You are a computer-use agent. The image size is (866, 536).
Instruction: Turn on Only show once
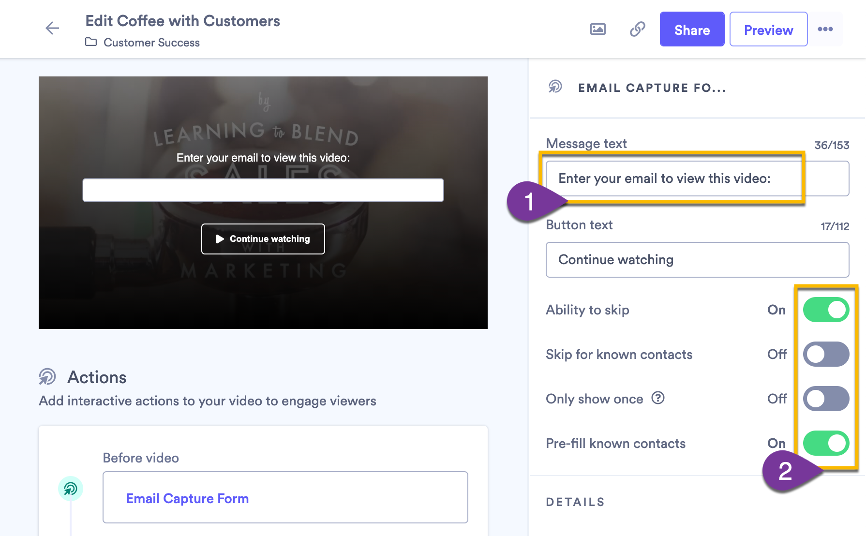click(x=826, y=399)
